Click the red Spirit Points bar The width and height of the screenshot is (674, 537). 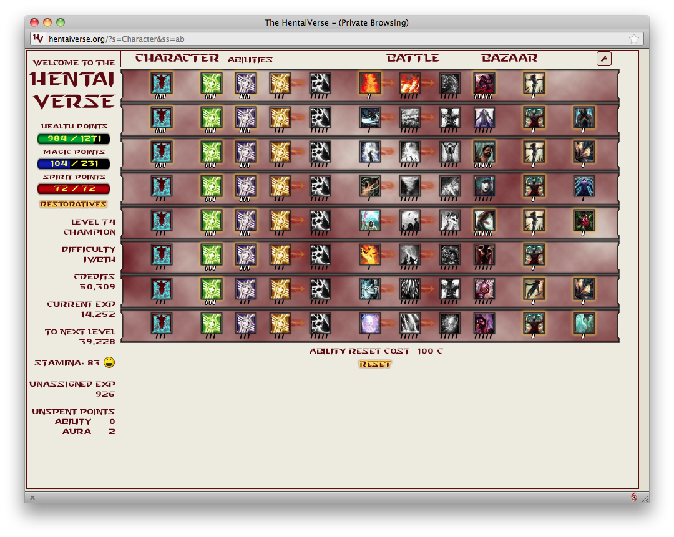74,188
